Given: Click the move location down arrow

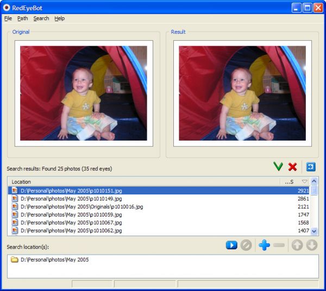Looking at the screenshot, I should pos(311,245).
